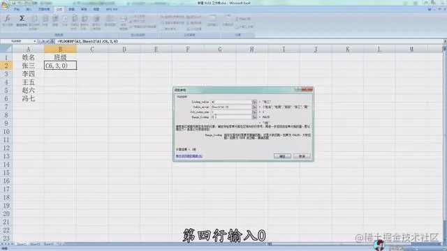Open the Text functions library icon

click(65, 20)
